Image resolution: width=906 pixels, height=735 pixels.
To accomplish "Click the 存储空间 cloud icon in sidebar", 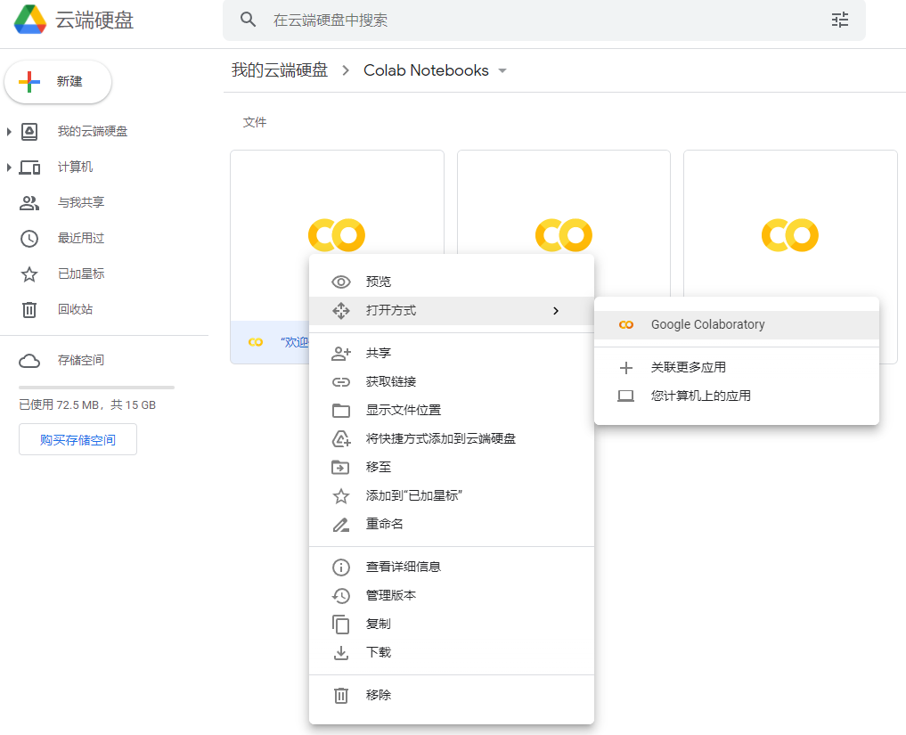I will (x=29, y=360).
